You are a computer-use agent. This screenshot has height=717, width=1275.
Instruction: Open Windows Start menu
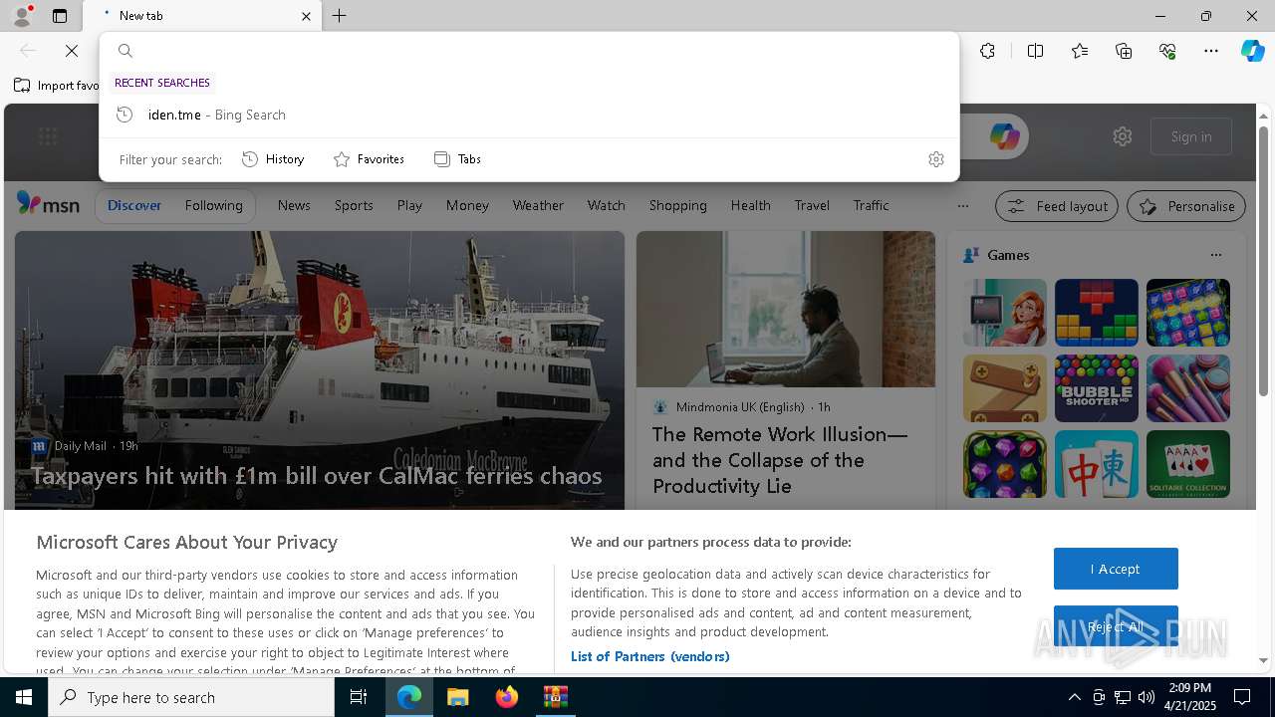tap(24, 697)
